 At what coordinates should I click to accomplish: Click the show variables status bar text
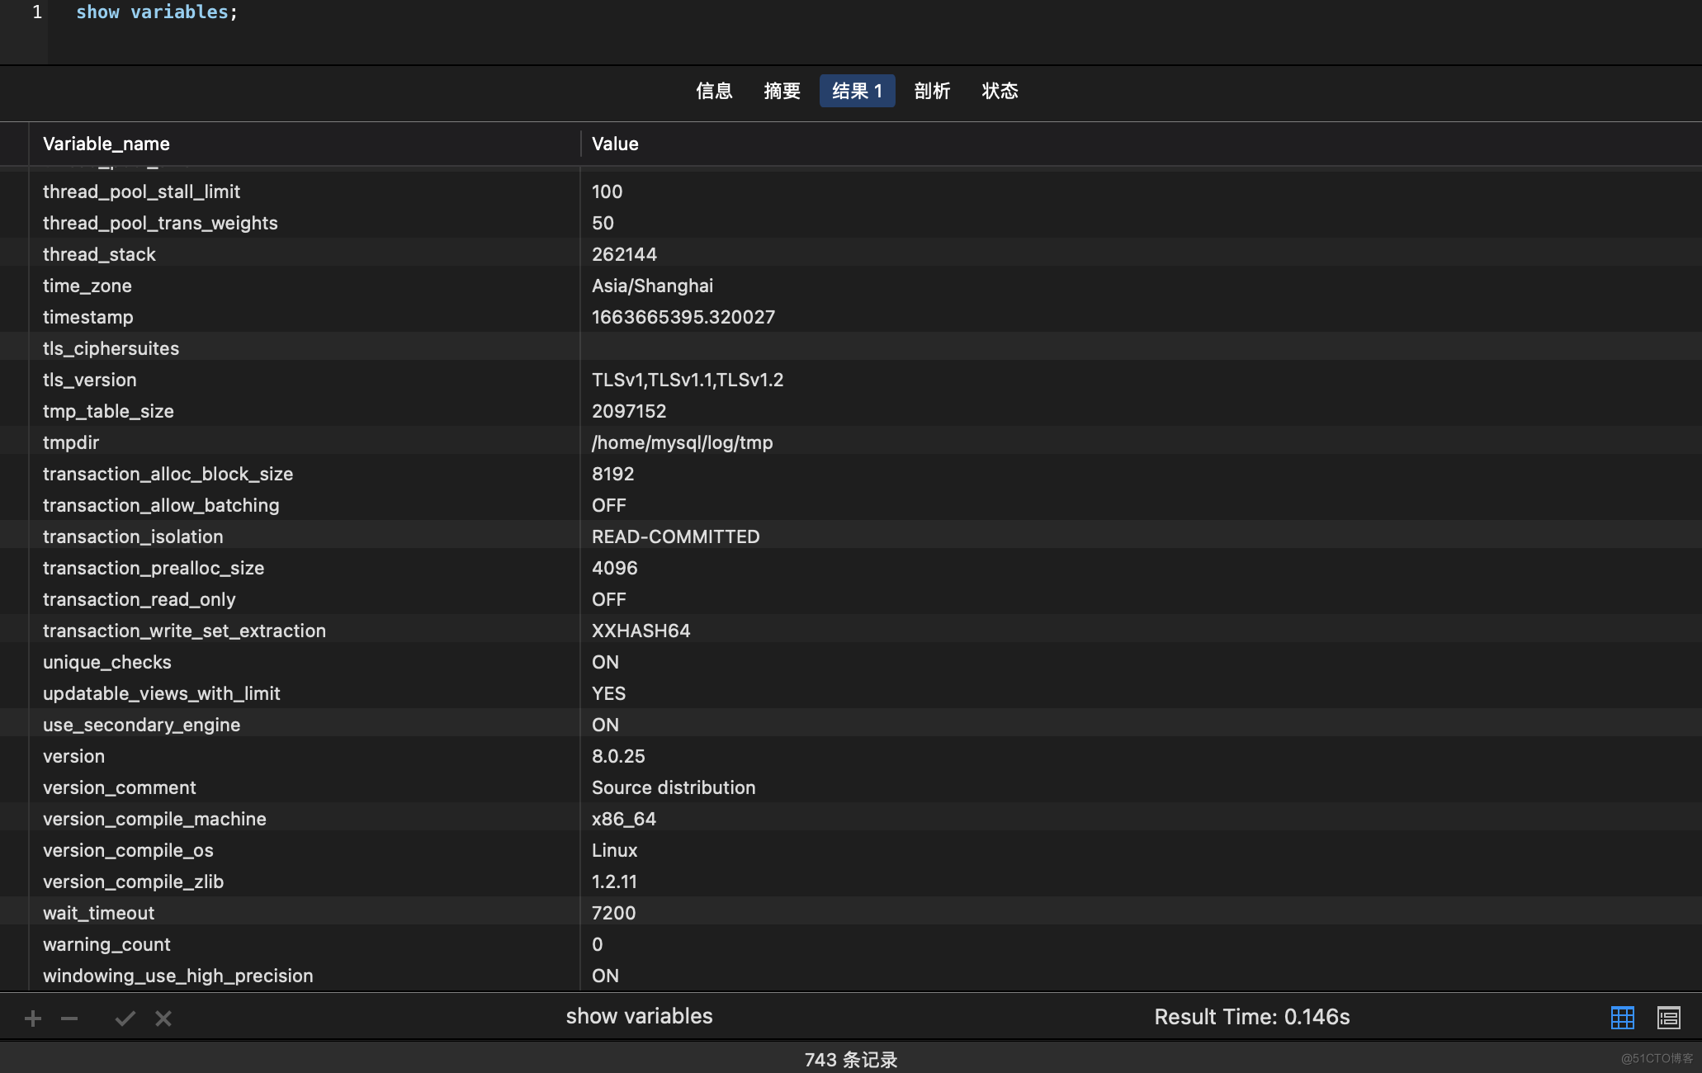click(639, 1017)
